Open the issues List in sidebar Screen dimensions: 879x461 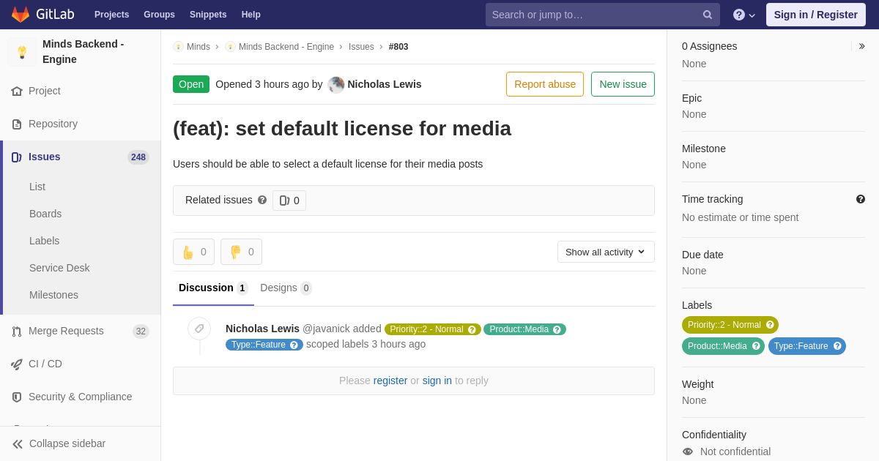click(37, 187)
